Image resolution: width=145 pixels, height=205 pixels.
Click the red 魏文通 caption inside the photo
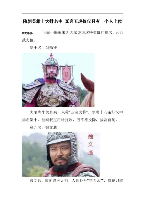(x=90, y=145)
